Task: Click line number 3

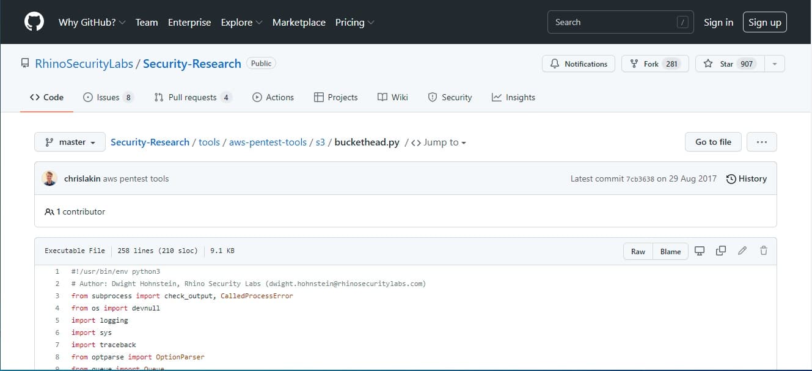Action: (57, 296)
